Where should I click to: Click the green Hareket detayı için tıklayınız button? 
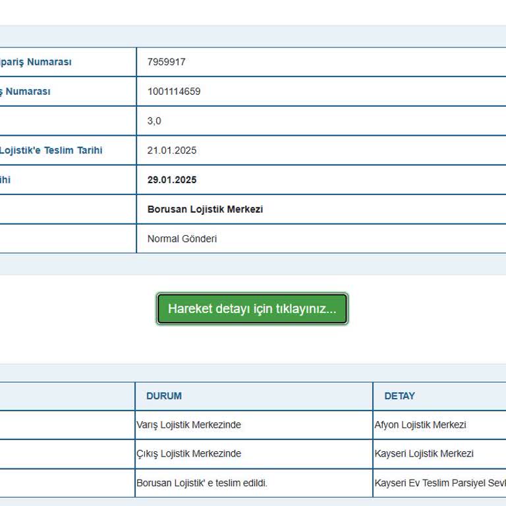pyautogui.click(x=252, y=308)
